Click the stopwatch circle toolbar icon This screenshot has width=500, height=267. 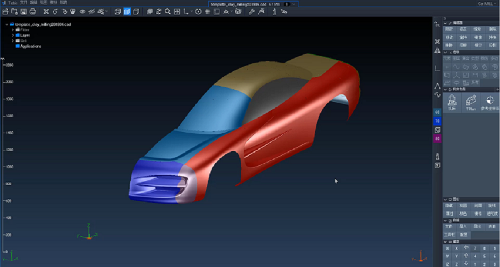tap(198, 12)
